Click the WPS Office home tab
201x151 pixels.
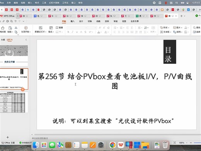[7, 16]
